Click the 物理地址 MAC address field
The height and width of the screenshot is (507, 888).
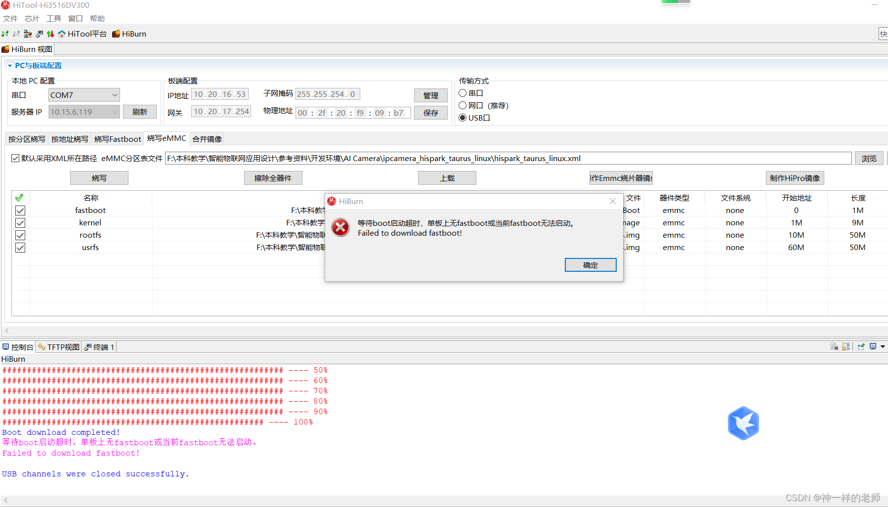[353, 113]
